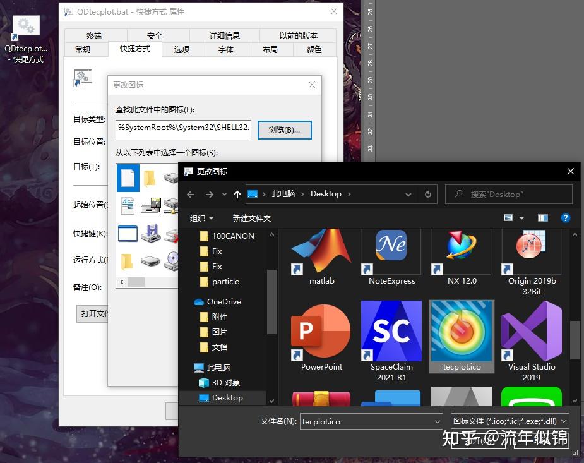Select the Visual Studio 2019 icon
This screenshot has height=463, width=584.
point(531,330)
